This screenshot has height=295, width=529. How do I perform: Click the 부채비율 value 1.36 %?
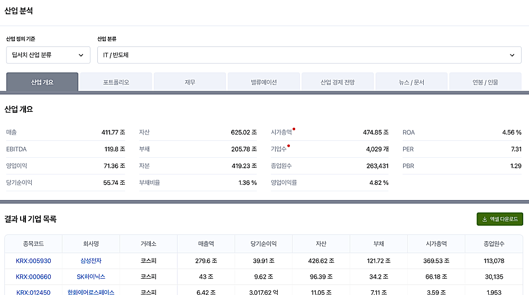pos(248,183)
